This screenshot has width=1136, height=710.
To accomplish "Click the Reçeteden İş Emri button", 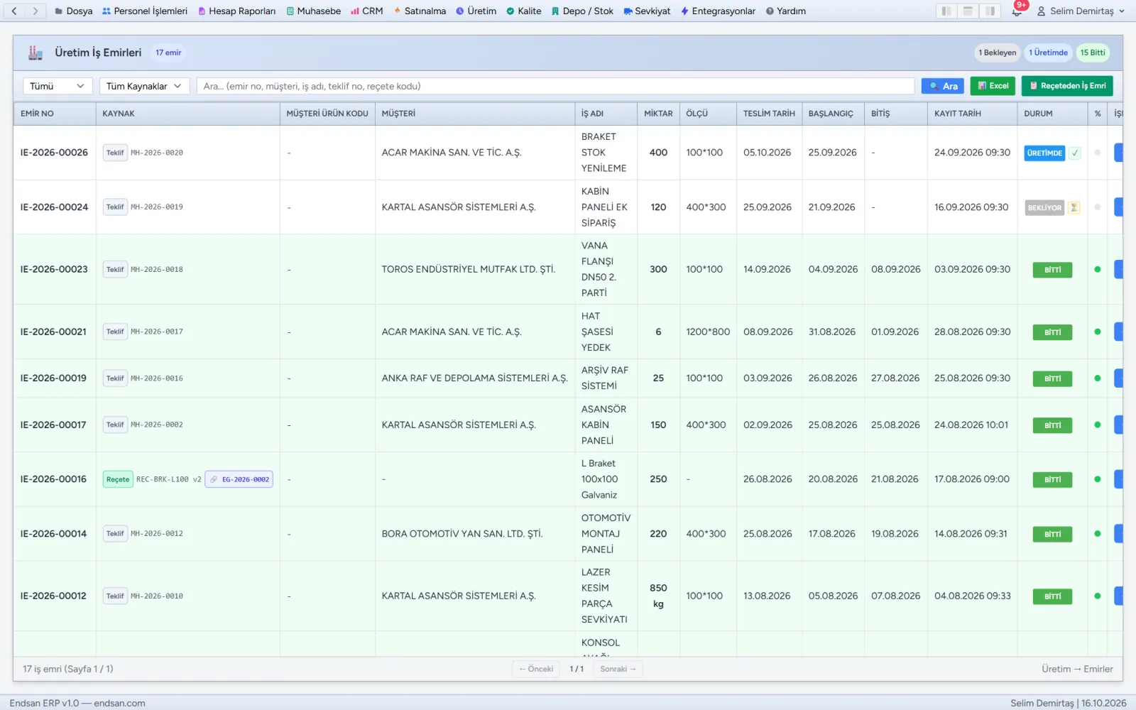I will [x=1067, y=86].
